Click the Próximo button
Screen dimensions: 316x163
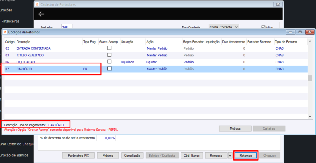pyautogui.click(x=108, y=156)
